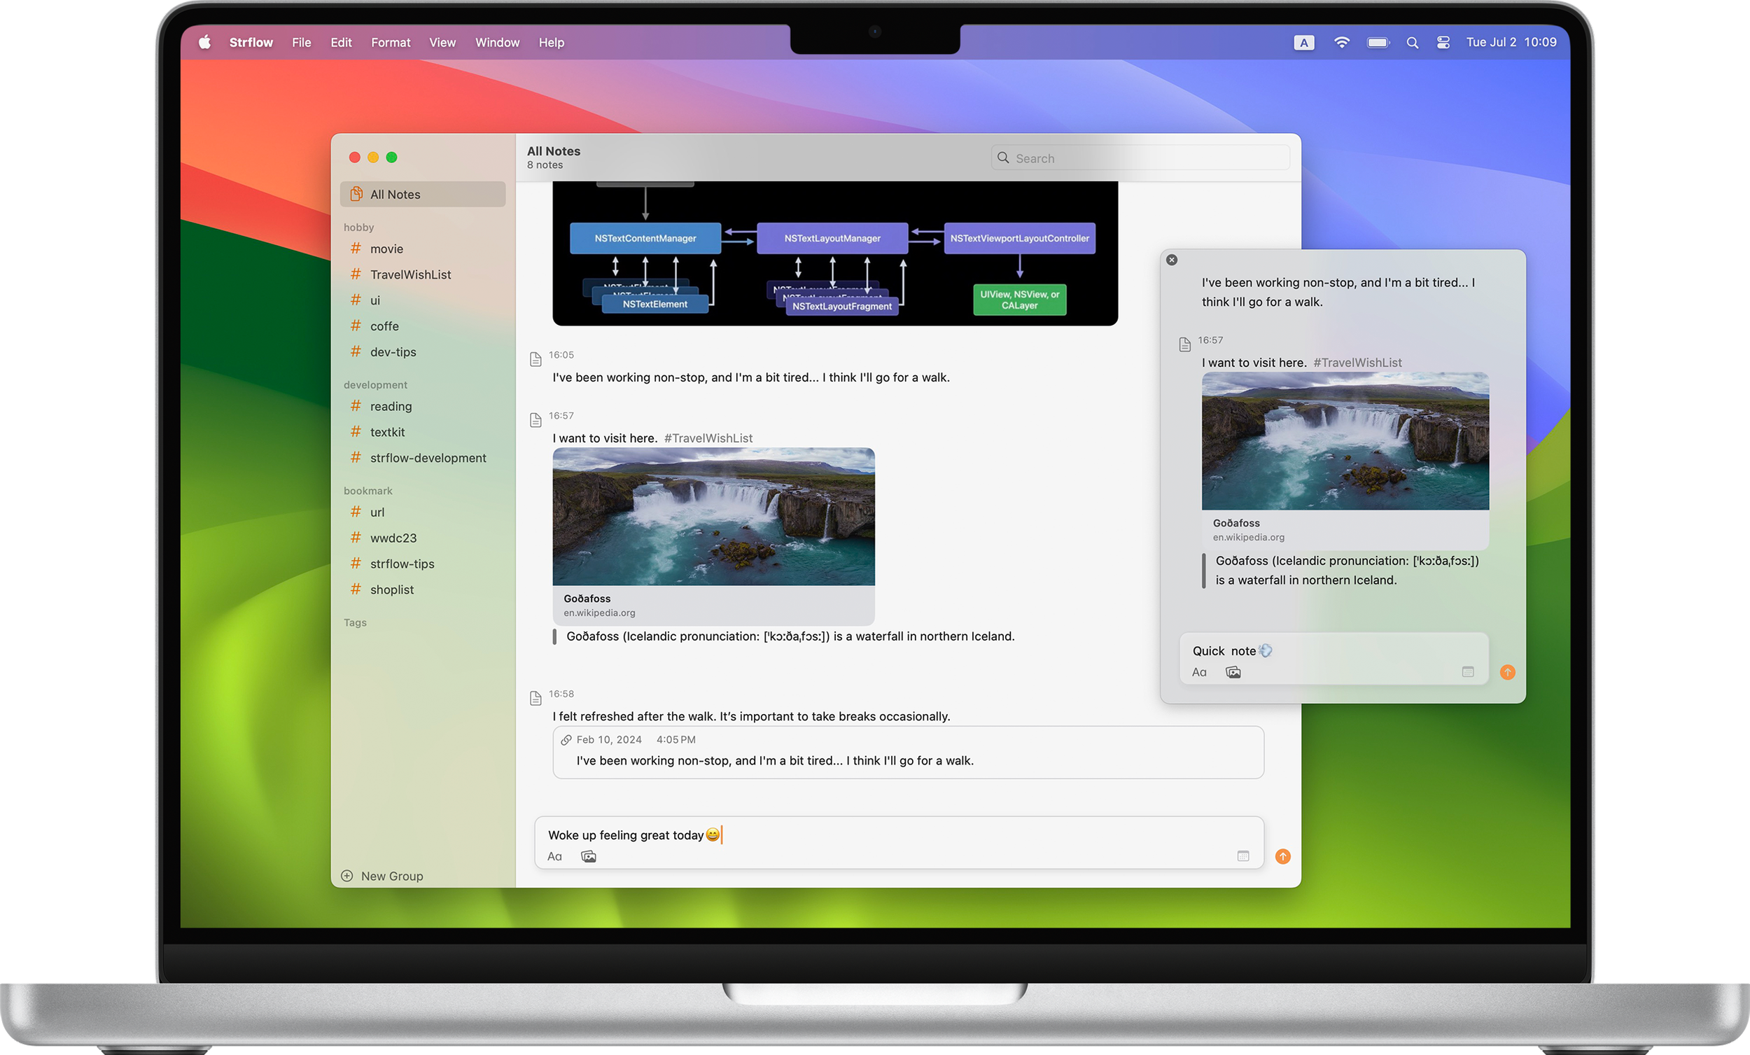
Task: Send the note with orange arrow in main window
Action: point(1282,857)
